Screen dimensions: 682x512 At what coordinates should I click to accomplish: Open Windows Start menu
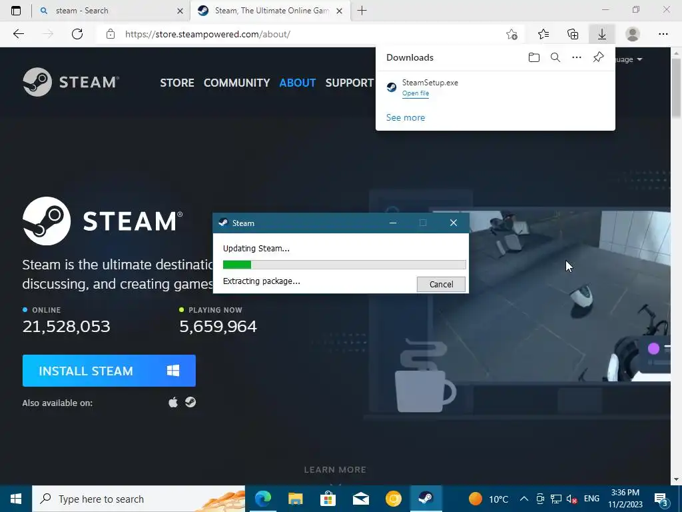tap(16, 499)
